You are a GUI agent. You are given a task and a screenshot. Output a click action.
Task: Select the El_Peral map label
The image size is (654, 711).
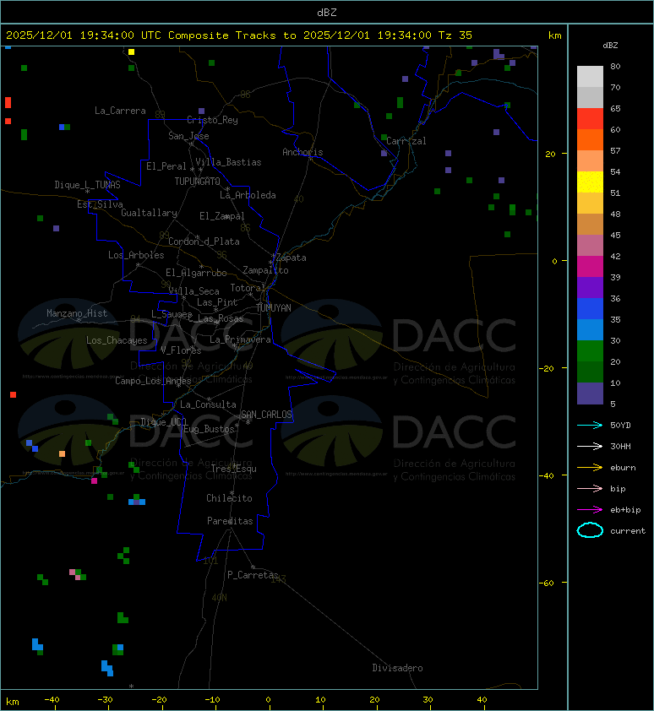(166, 166)
